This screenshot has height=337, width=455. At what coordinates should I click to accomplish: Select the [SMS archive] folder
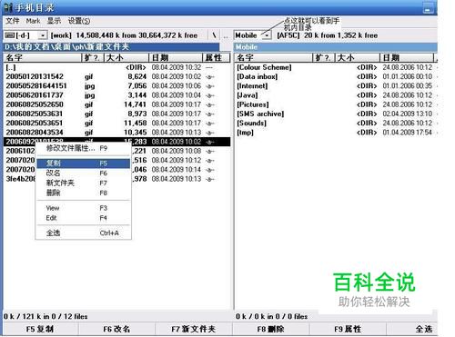pyautogui.click(x=336, y=114)
